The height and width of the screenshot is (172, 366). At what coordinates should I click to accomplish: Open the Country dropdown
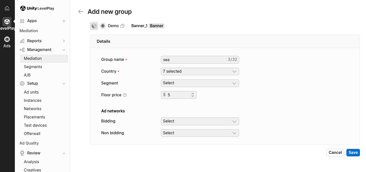[x=200, y=71]
